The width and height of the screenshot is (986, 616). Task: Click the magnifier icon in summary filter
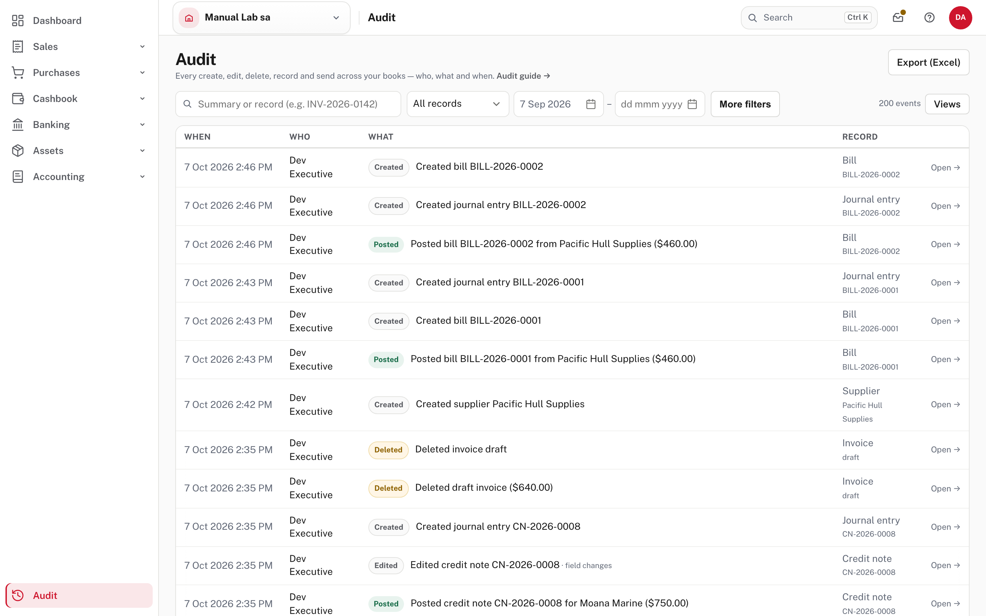187,104
